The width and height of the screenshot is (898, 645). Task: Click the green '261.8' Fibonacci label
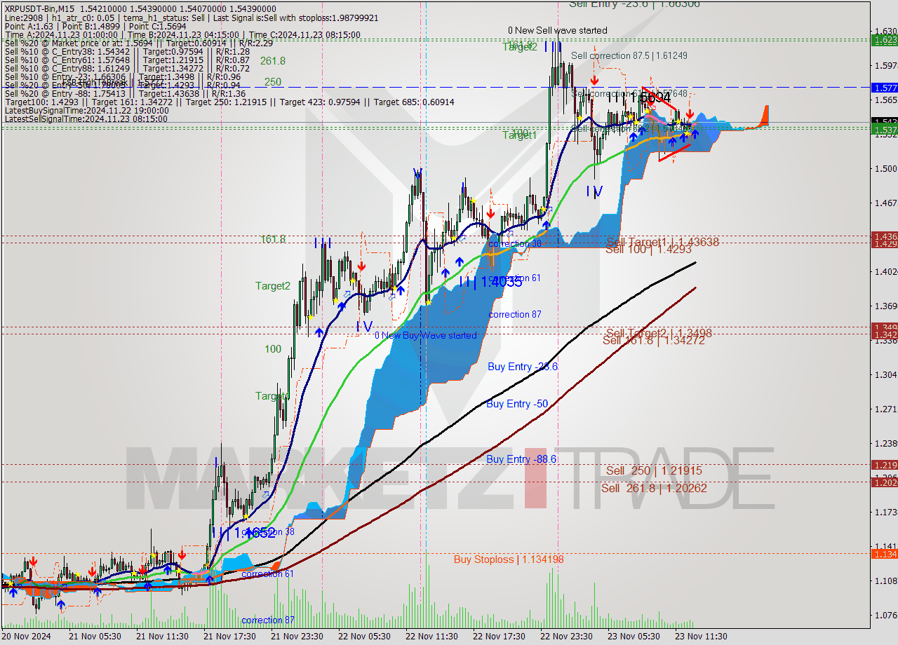point(272,61)
